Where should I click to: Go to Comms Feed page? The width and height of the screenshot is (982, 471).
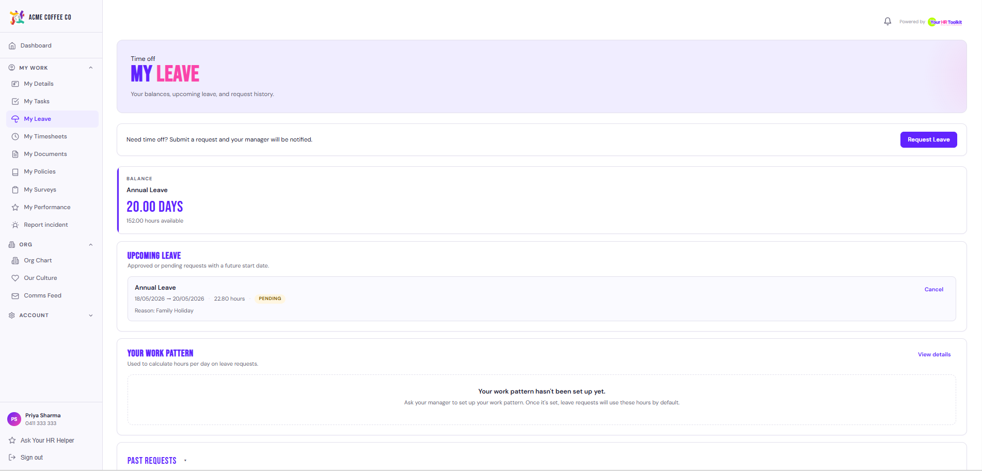pos(52,296)
